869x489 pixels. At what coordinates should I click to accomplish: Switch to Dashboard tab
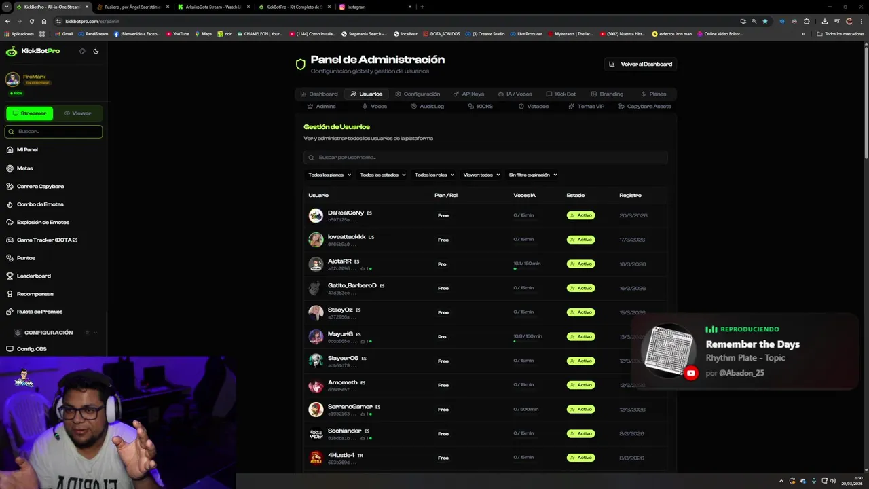point(319,94)
